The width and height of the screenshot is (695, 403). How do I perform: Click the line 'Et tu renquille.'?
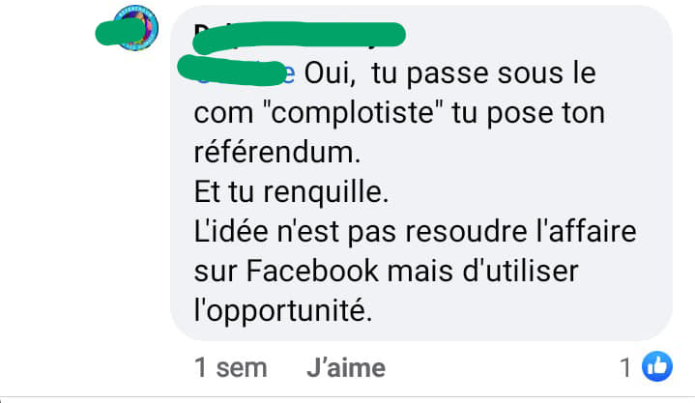(x=291, y=192)
